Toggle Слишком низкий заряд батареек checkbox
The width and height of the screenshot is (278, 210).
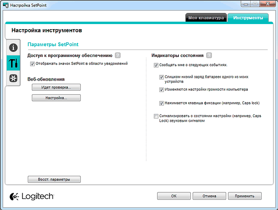161,77
